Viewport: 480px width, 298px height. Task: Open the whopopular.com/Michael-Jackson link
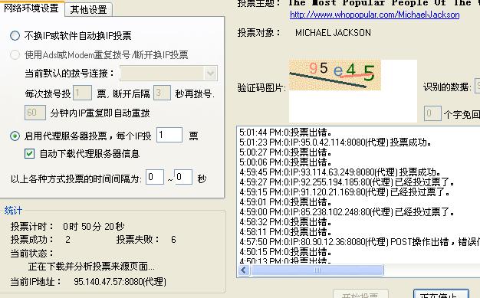(x=374, y=15)
